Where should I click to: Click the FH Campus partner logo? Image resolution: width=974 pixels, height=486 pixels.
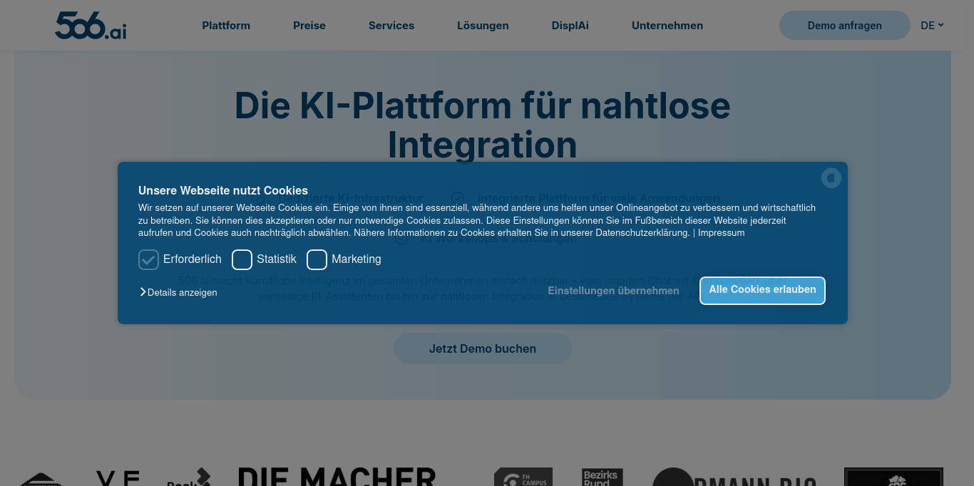[x=523, y=477]
